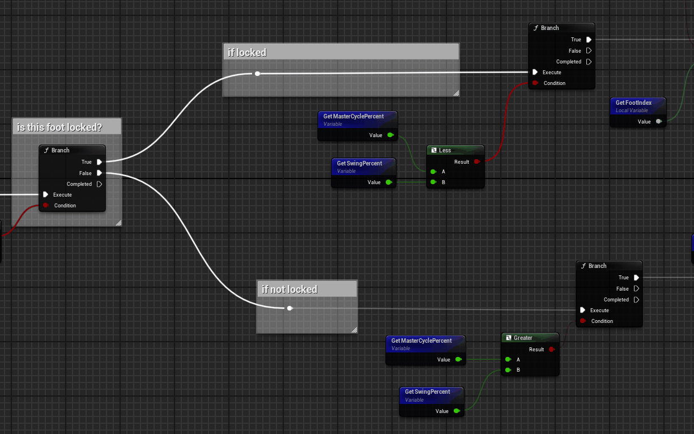This screenshot has height=434, width=694.
Task: Select the Get SwingPercent node title wired to Less
Action: point(359,163)
